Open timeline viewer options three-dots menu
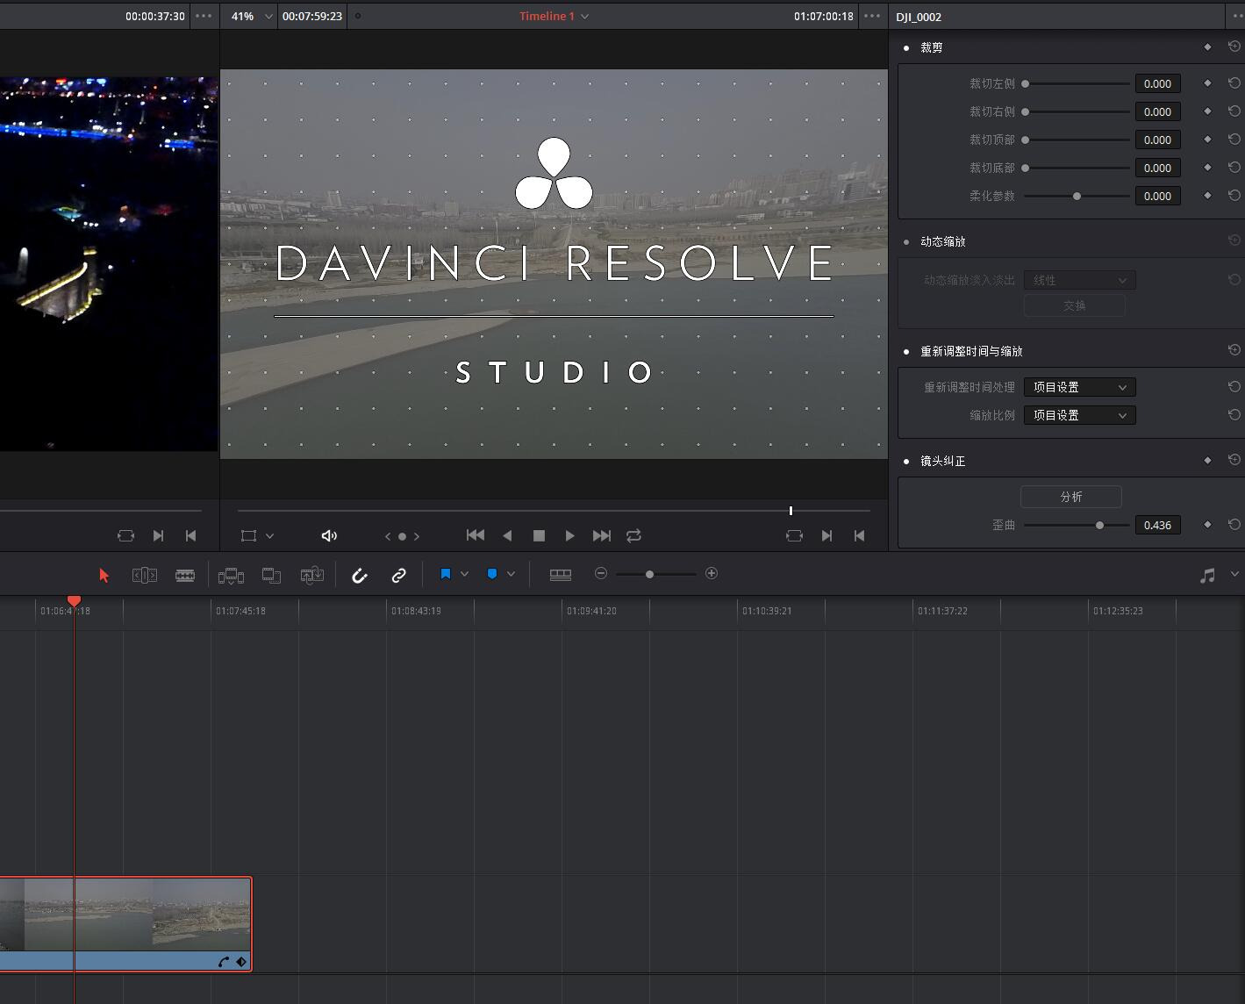This screenshot has width=1245, height=1004. tap(871, 16)
